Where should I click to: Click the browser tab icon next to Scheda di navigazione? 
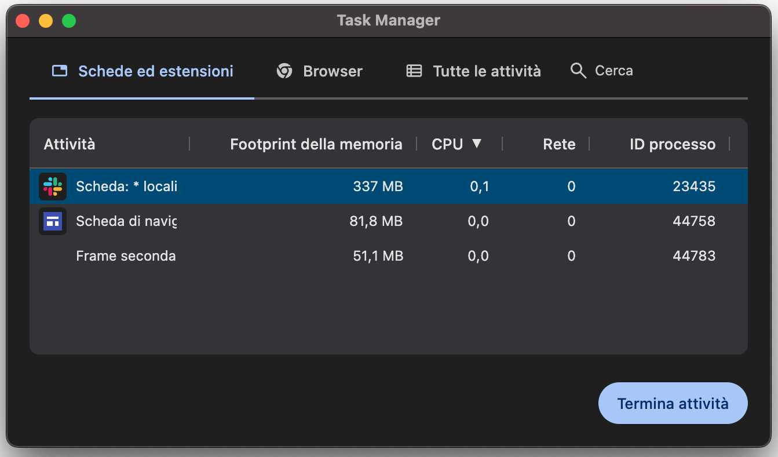[52, 221]
